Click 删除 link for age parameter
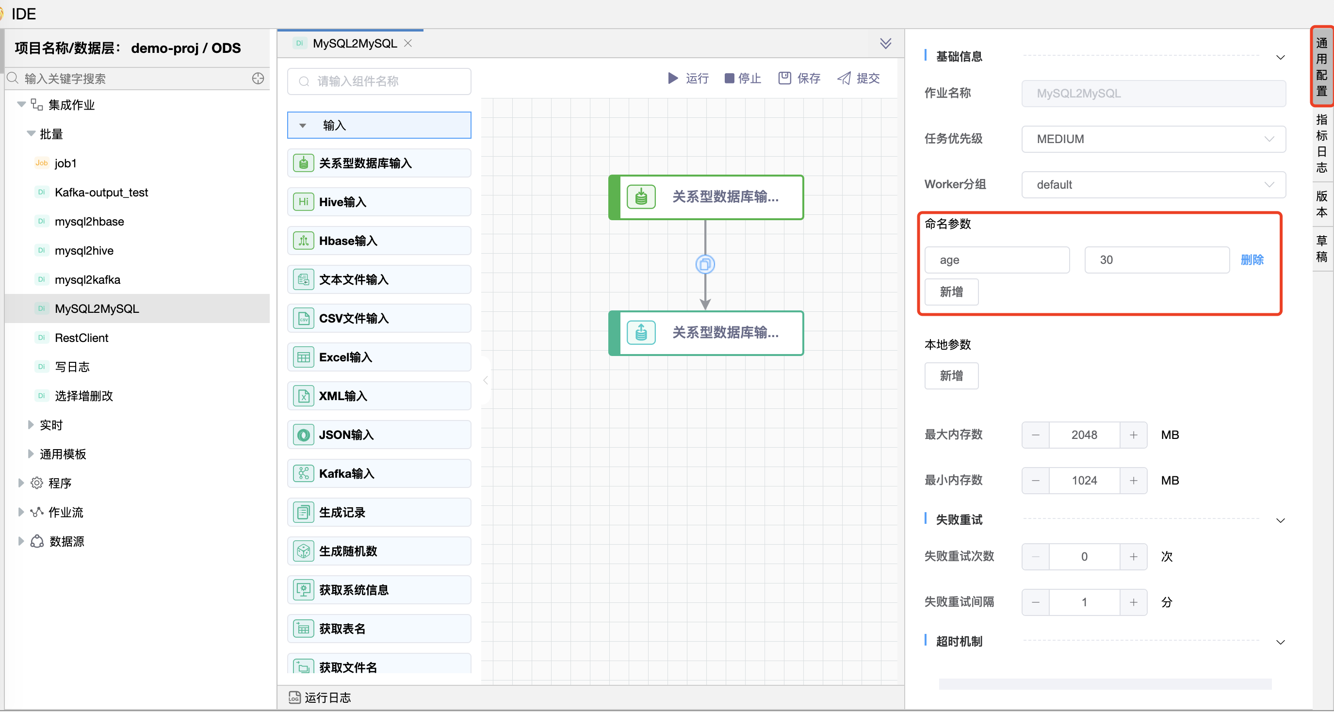The width and height of the screenshot is (1334, 712). (1252, 260)
